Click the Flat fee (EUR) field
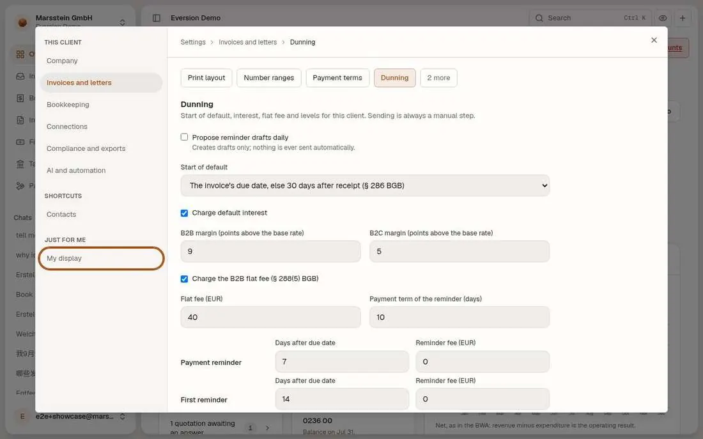 (270, 318)
